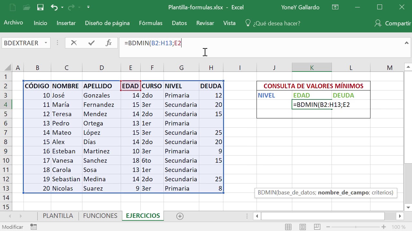Select the FUNCIONES sheet tab

point(100,216)
